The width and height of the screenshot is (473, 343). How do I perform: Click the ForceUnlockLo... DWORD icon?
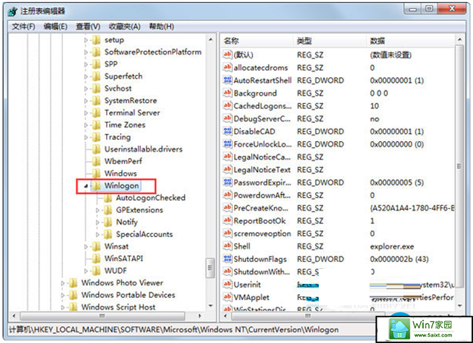tap(228, 144)
